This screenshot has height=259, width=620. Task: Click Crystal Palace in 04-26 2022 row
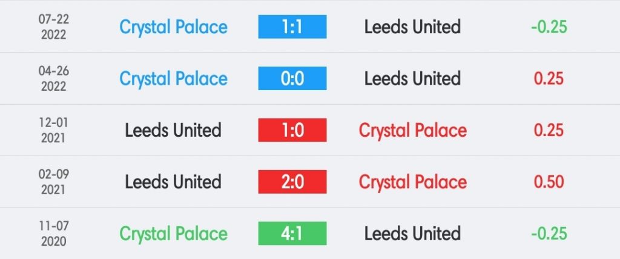click(x=174, y=79)
